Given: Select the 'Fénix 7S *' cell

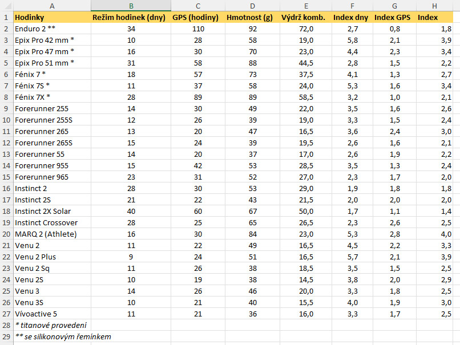Looking at the screenshot, I should coord(52,86).
